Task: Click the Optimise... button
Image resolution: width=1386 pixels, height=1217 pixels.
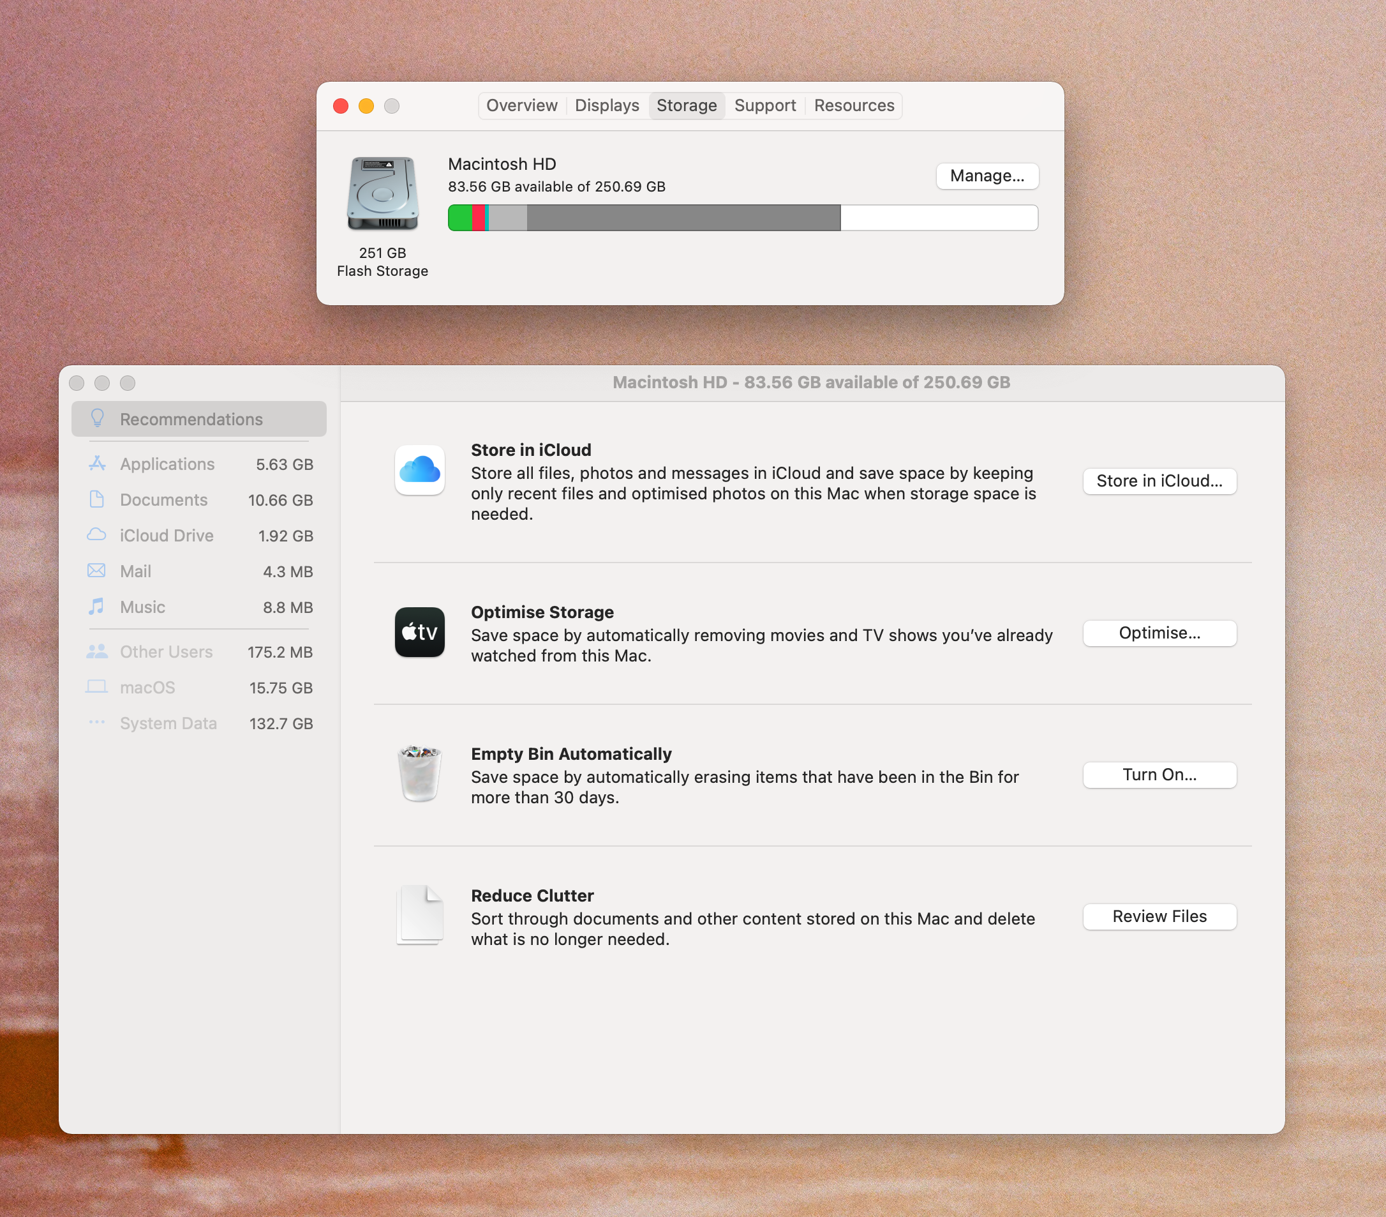Action: click(x=1159, y=633)
